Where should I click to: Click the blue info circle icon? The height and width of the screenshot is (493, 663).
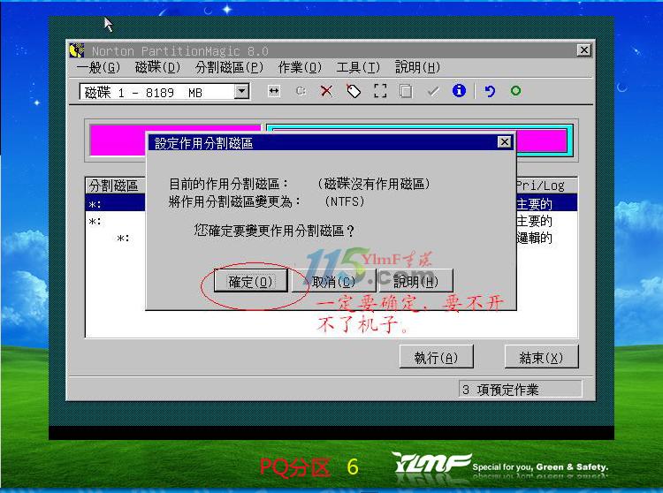coord(459,90)
